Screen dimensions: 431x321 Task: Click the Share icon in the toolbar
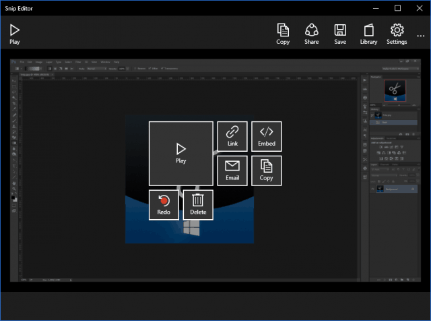tap(311, 34)
